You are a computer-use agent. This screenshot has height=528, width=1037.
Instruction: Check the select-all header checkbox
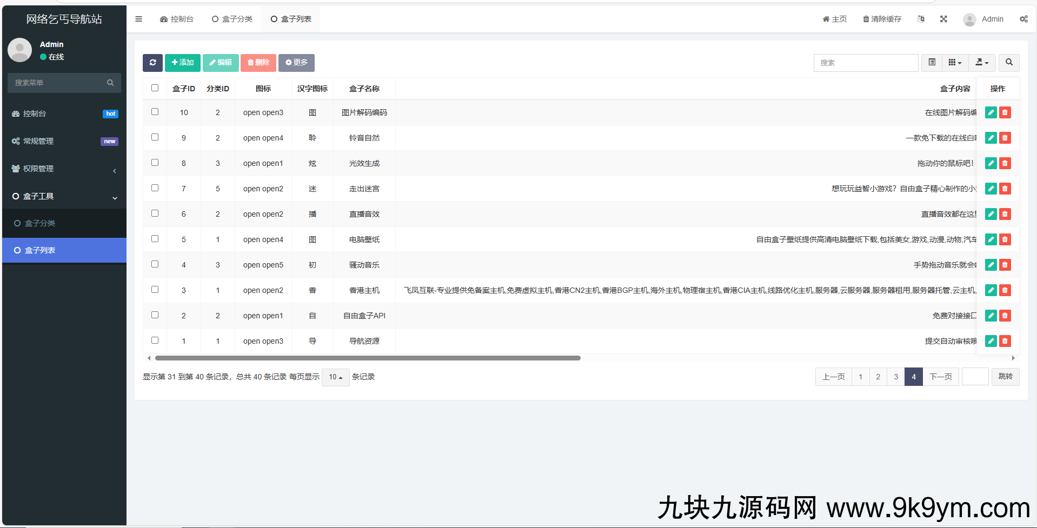click(155, 88)
